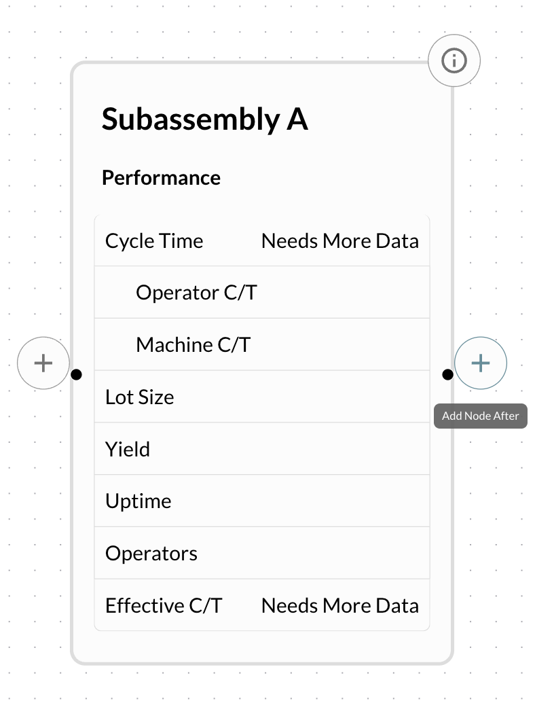Select the Subassembly A title
The width and height of the screenshot is (535, 720).
[204, 120]
